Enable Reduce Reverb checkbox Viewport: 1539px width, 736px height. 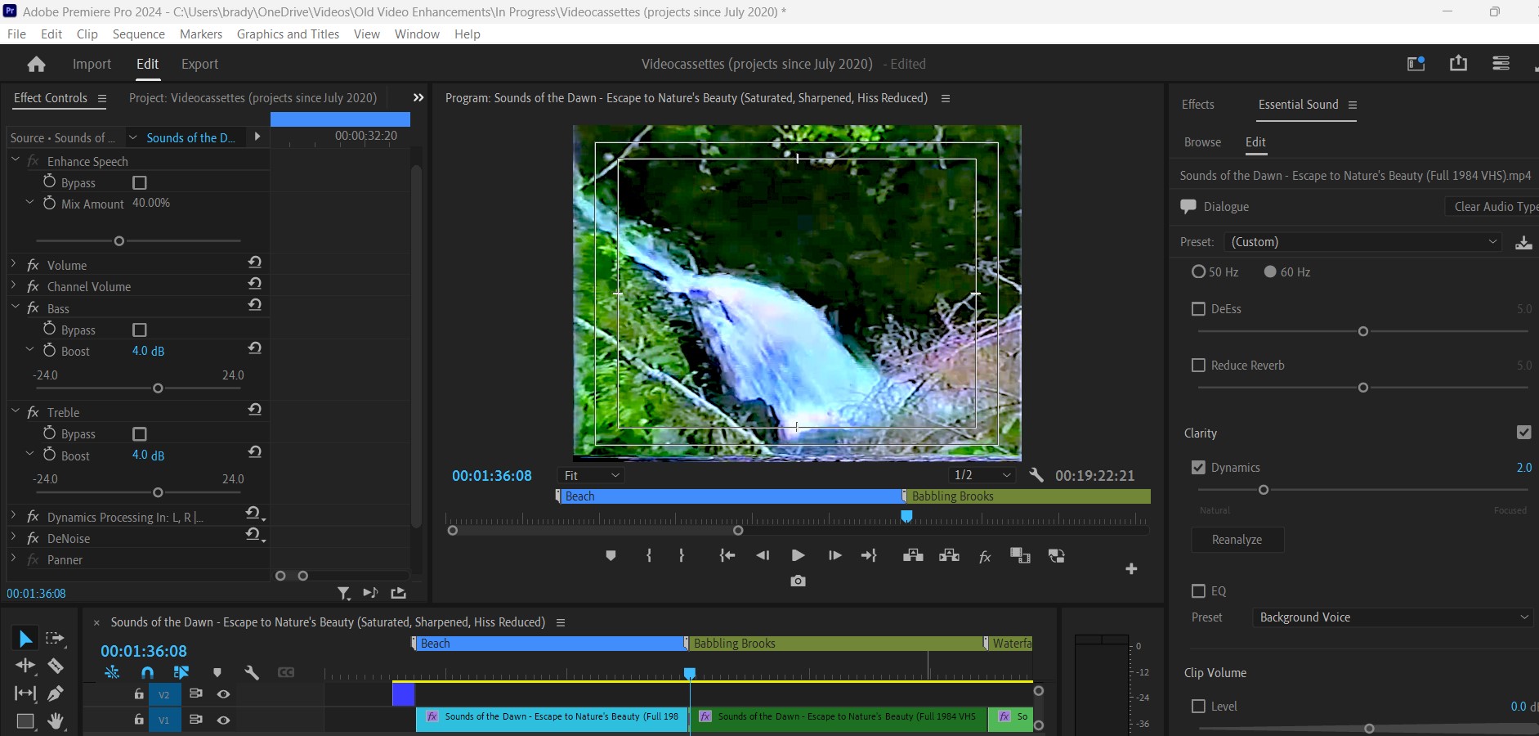(x=1198, y=365)
